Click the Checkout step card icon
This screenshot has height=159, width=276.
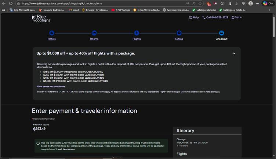pos(221,33)
